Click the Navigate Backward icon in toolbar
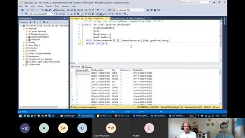Screen dimensions: 245x138 [x=23, y=10]
